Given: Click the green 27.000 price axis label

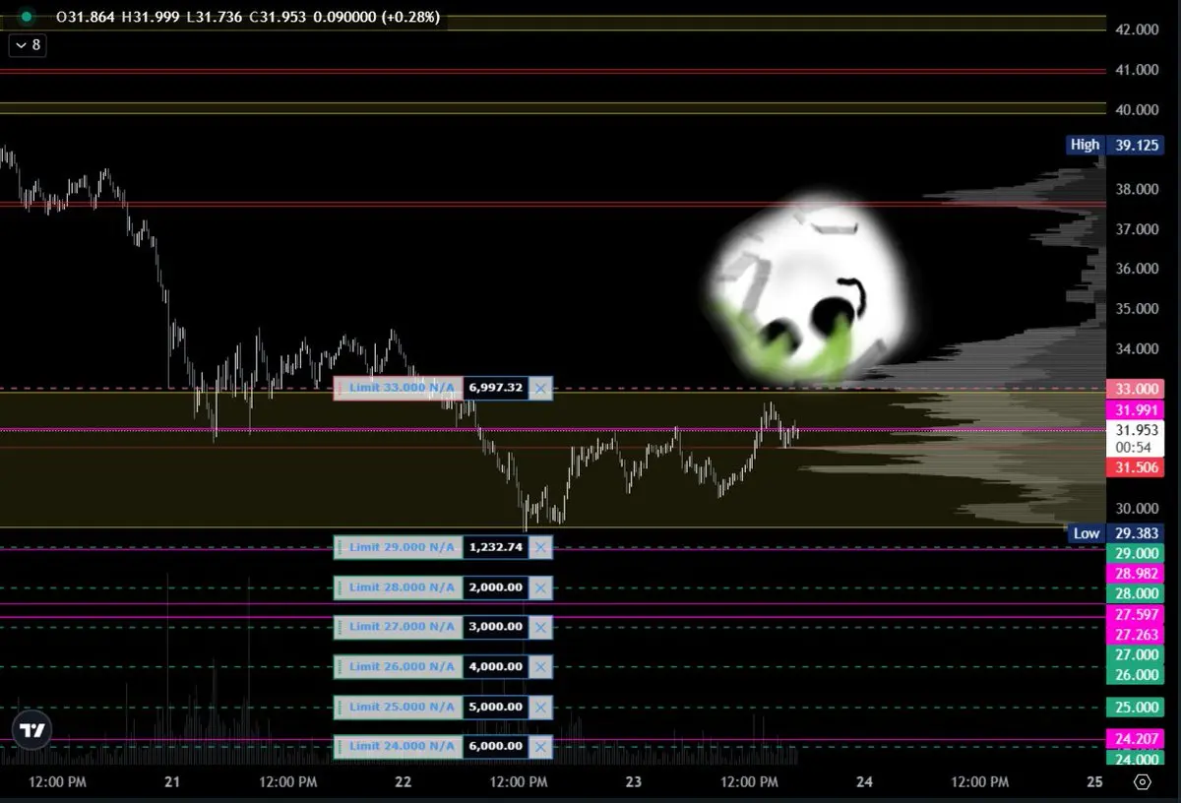Looking at the screenshot, I should tap(1137, 654).
